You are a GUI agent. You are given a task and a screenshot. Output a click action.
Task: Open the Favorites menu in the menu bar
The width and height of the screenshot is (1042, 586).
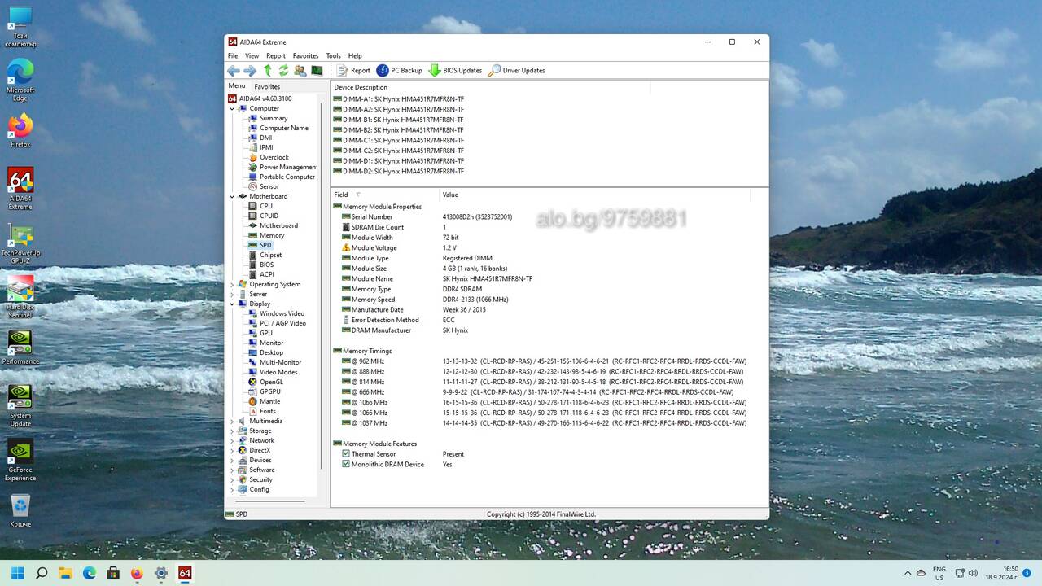click(306, 56)
